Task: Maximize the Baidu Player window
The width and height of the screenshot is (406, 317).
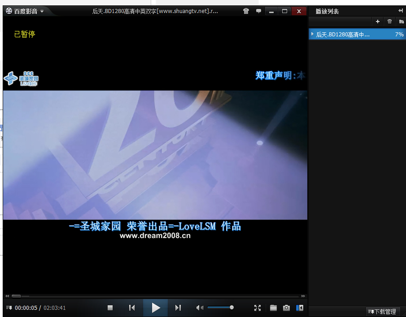Action: 284,11
